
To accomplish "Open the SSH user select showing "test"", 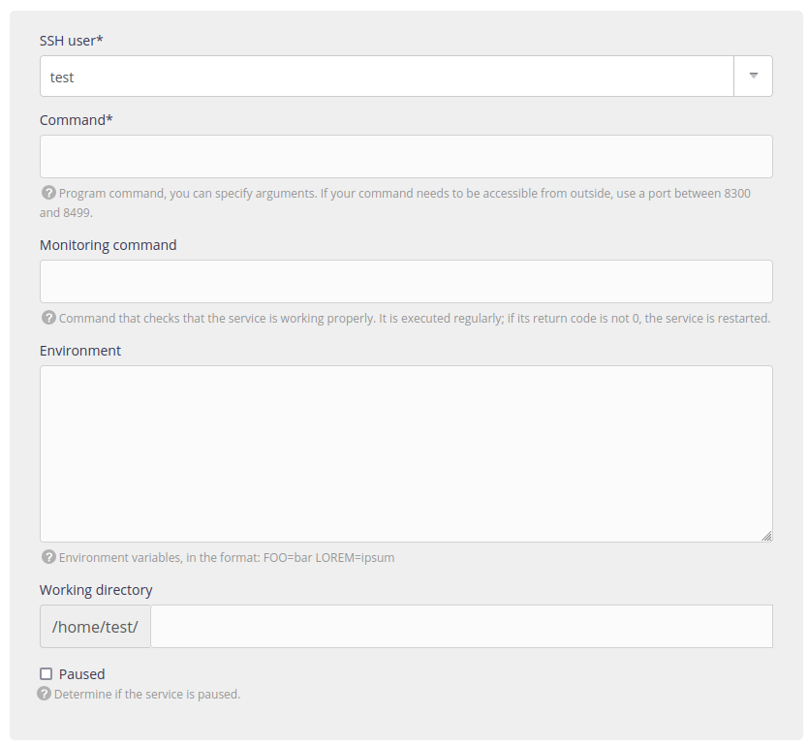I will point(386,77).
